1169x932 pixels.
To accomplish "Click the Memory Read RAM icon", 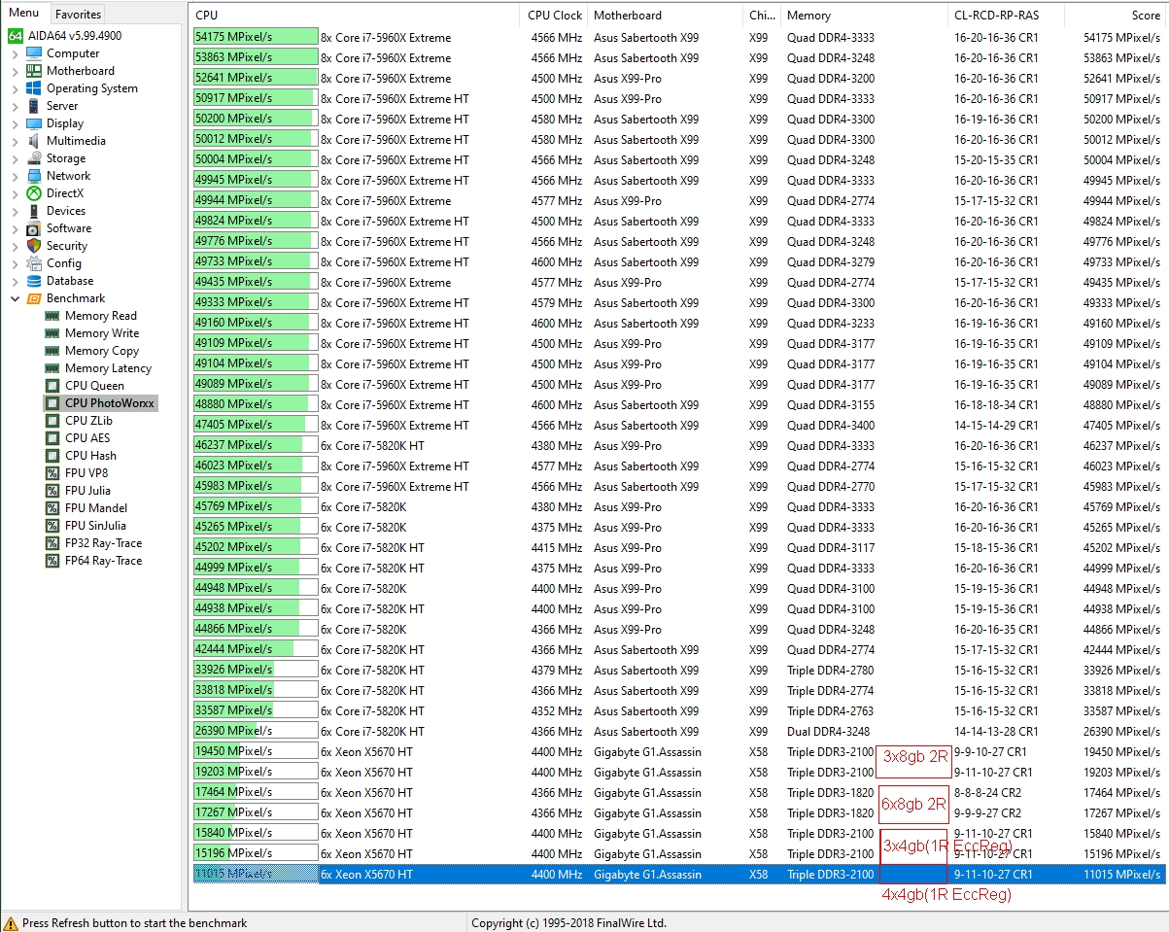I will (x=52, y=316).
